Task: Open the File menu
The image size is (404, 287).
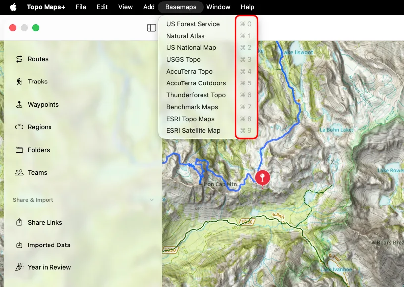Action: tap(81, 7)
